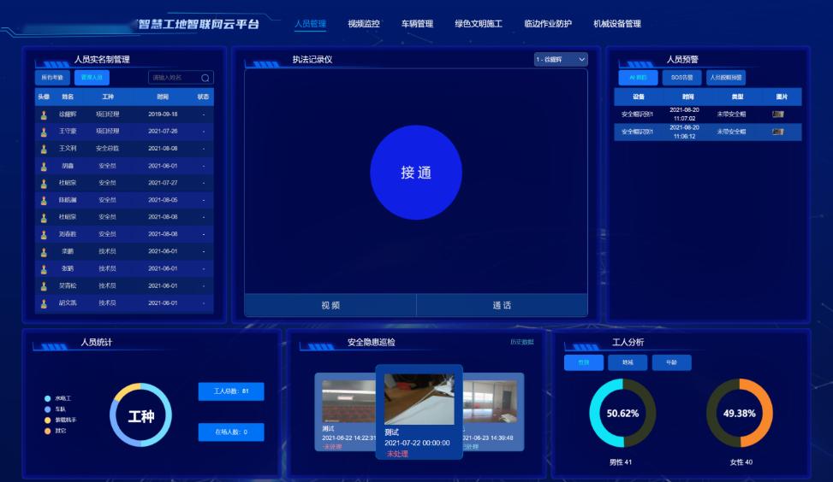The image size is (833, 482).
Task: Select the middle 工人分析 tab
Action: point(628,362)
